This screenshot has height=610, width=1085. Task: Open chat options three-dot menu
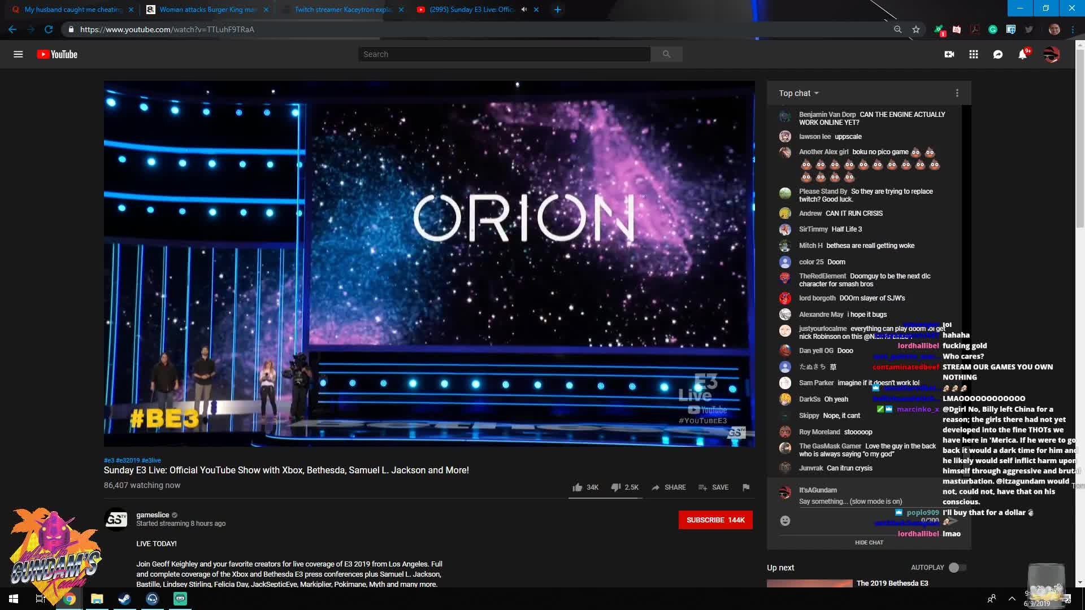click(957, 93)
